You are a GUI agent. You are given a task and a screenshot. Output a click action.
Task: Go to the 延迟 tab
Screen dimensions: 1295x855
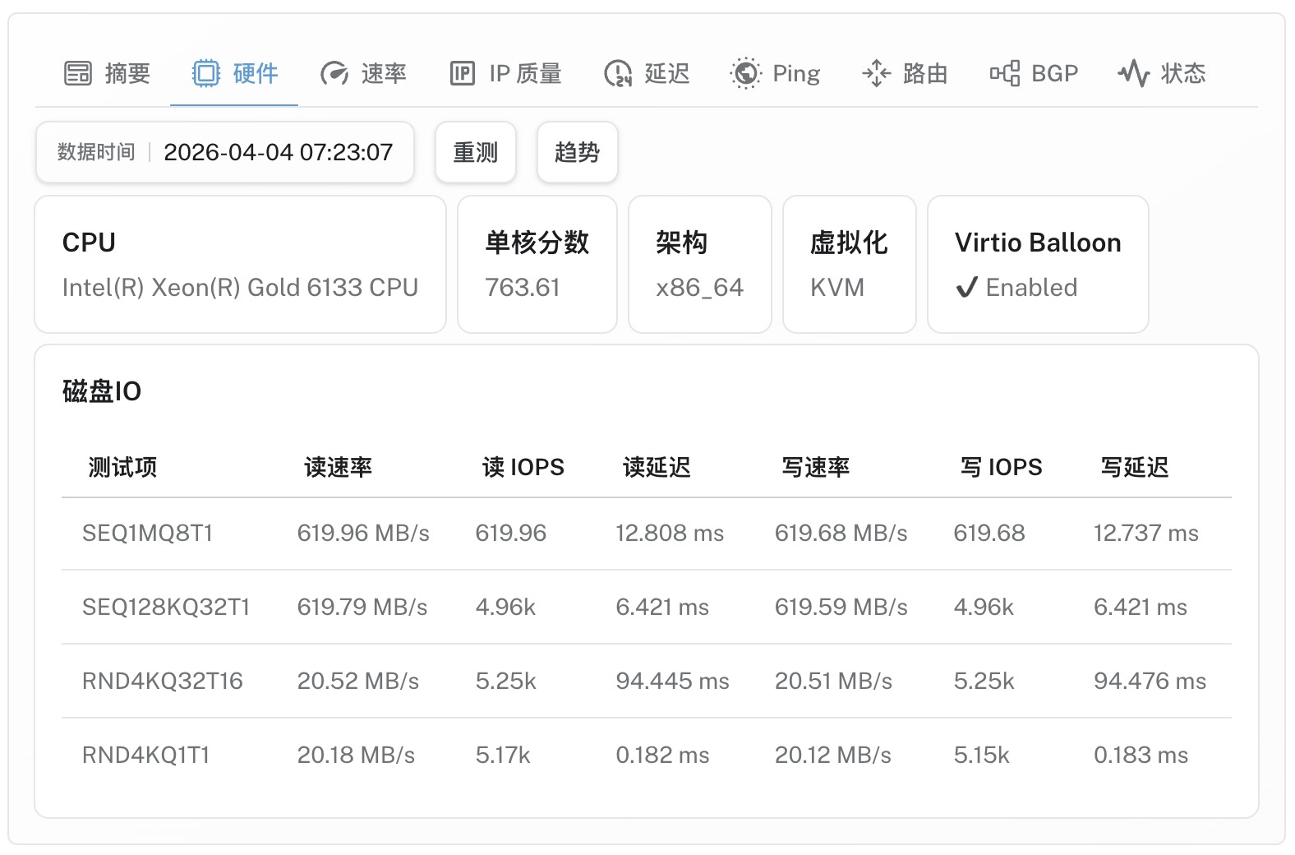pos(647,73)
